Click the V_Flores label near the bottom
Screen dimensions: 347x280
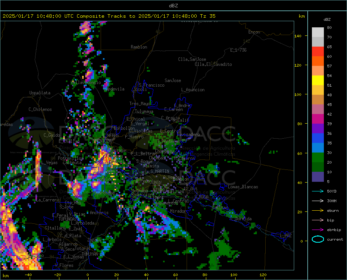(64, 265)
